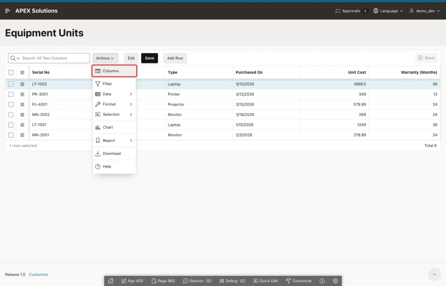Choose Help from the Actions menu

tap(114, 166)
